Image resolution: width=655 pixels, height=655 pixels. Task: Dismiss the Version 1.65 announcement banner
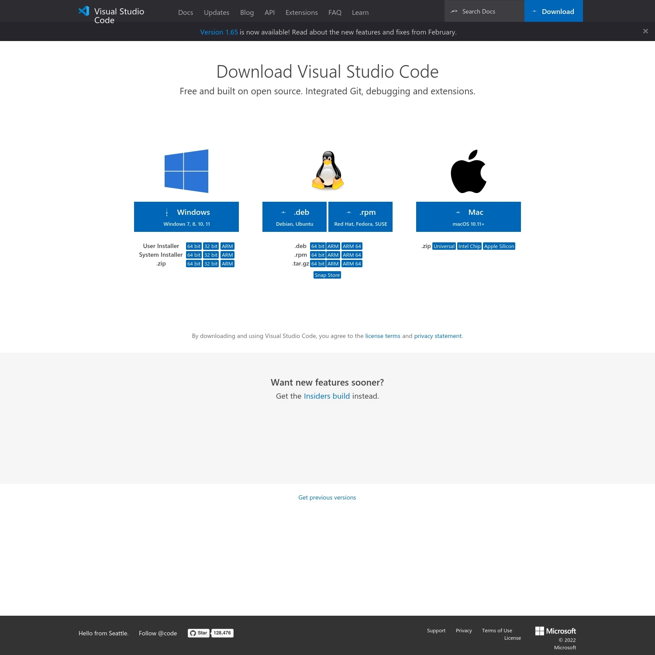click(645, 31)
